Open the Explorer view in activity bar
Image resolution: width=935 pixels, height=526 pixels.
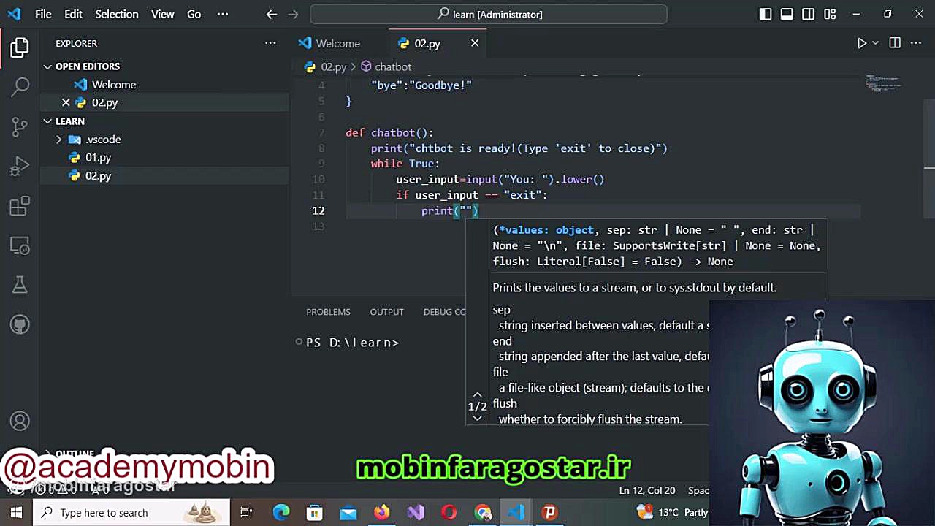[20, 48]
